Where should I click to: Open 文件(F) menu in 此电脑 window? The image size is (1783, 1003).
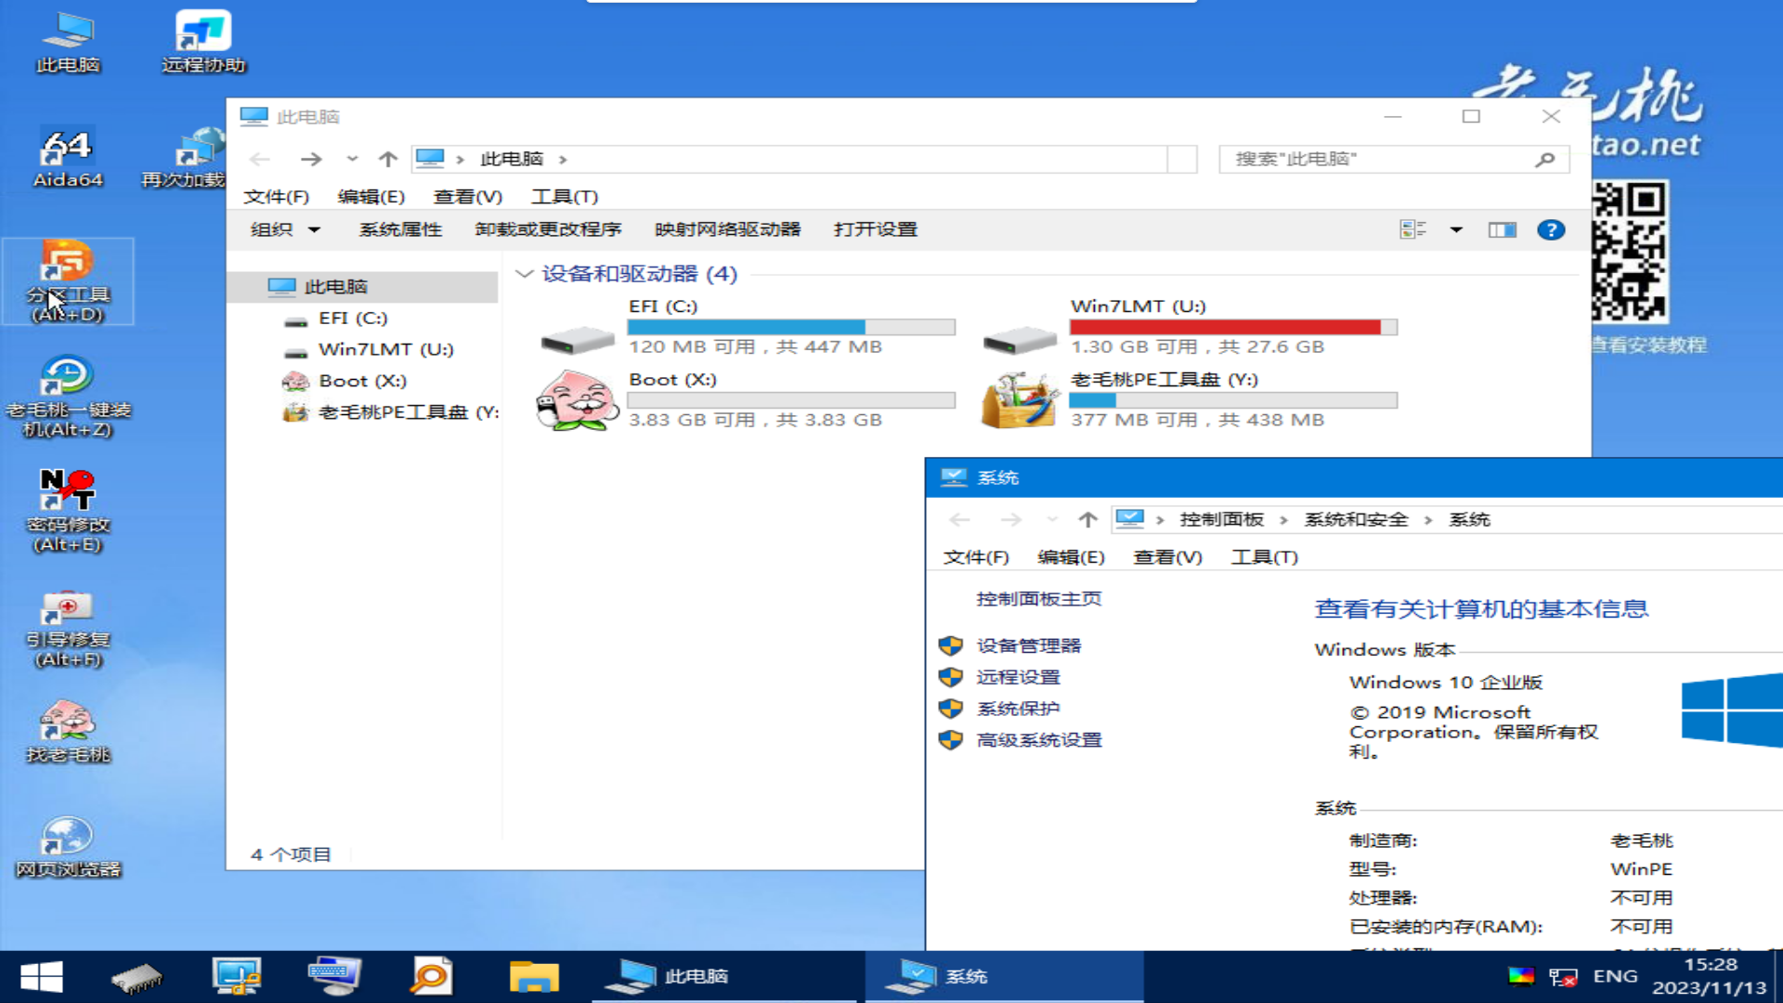pyautogui.click(x=276, y=197)
